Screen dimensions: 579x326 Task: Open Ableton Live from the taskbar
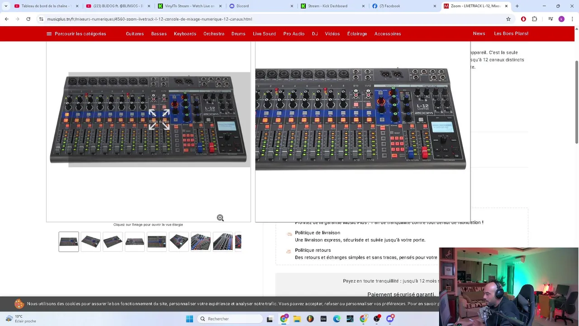click(x=323, y=319)
